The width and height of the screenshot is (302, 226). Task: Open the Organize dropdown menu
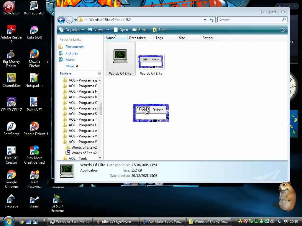(x=72, y=30)
